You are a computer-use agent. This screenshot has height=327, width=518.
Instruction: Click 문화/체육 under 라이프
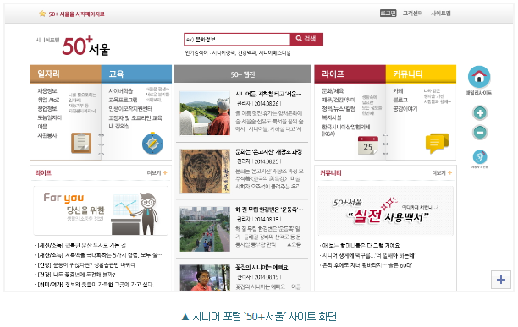[333, 90]
